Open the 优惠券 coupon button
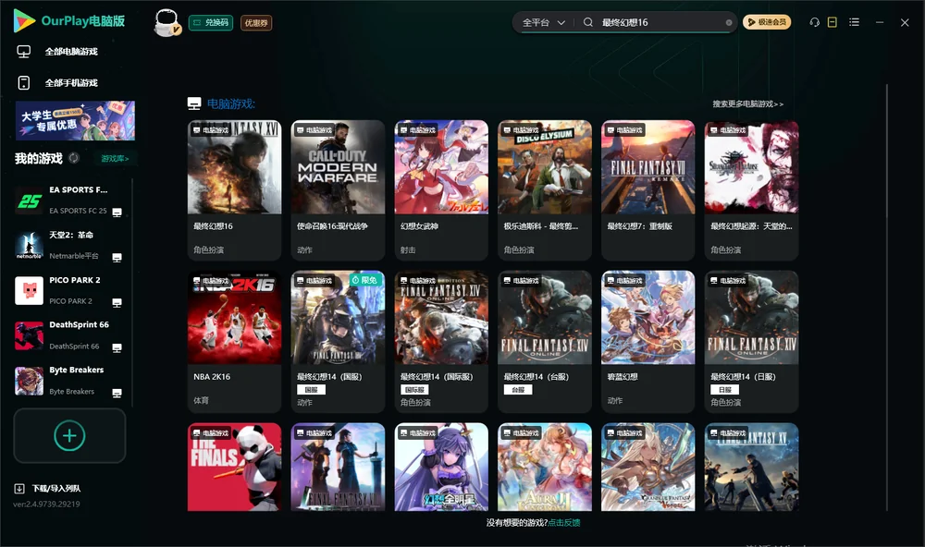The height and width of the screenshot is (547, 925). [256, 23]
